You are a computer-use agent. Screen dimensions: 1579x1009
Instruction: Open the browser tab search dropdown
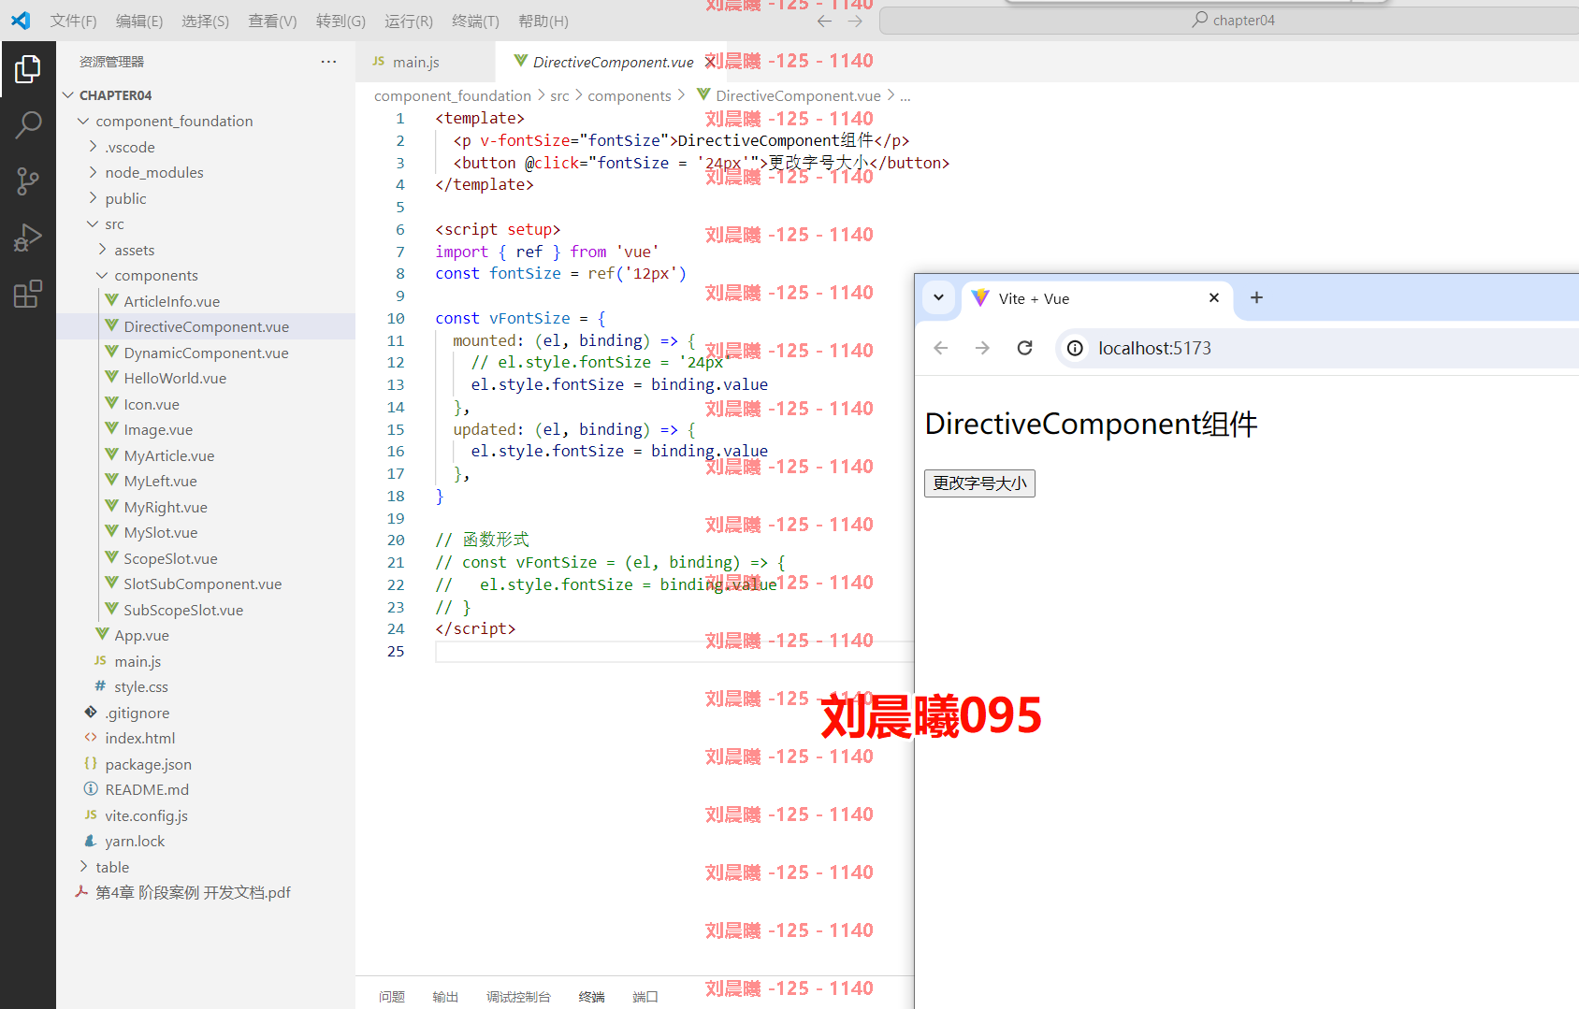click(938, 298)
